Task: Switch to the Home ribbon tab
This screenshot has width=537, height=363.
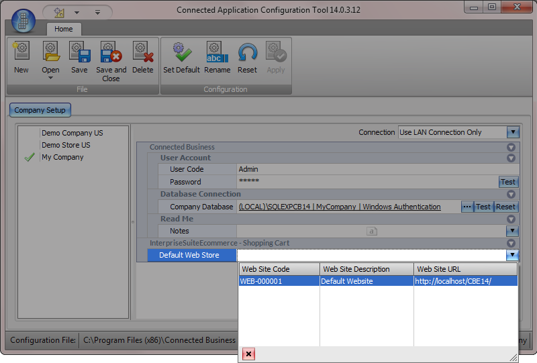Action: pos(64,29)
